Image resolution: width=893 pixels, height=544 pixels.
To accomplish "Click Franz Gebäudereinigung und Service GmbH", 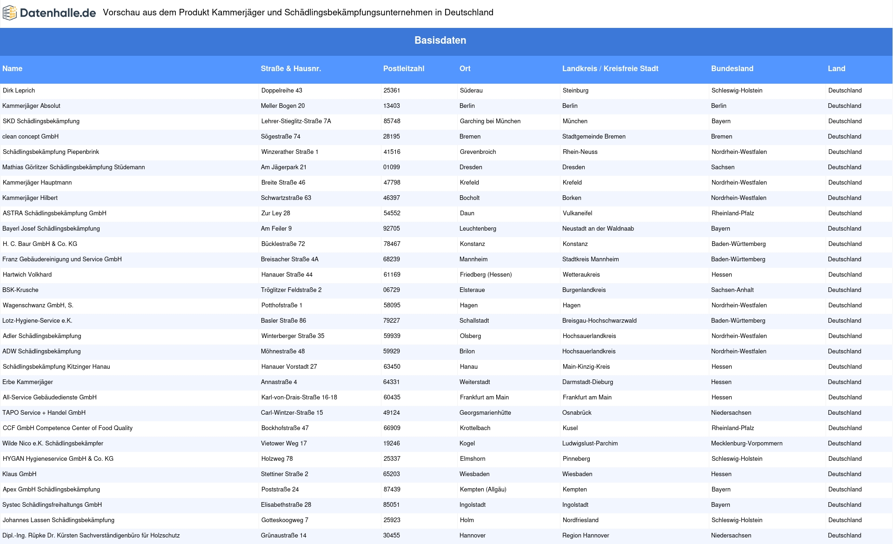I will point(62,259).
